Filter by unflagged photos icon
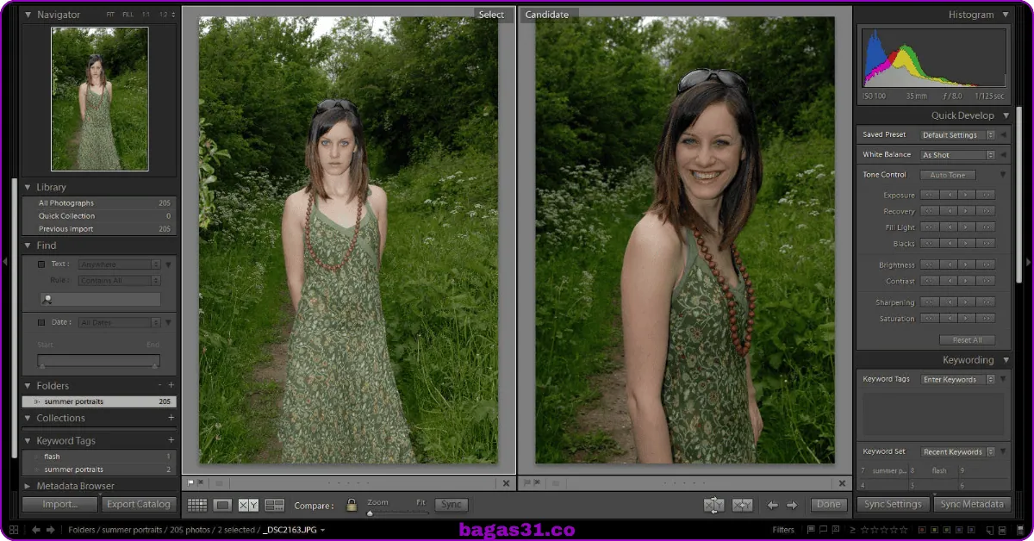Image resolution: width=1034 pixels, height=541 pixels. coord(823,530)
